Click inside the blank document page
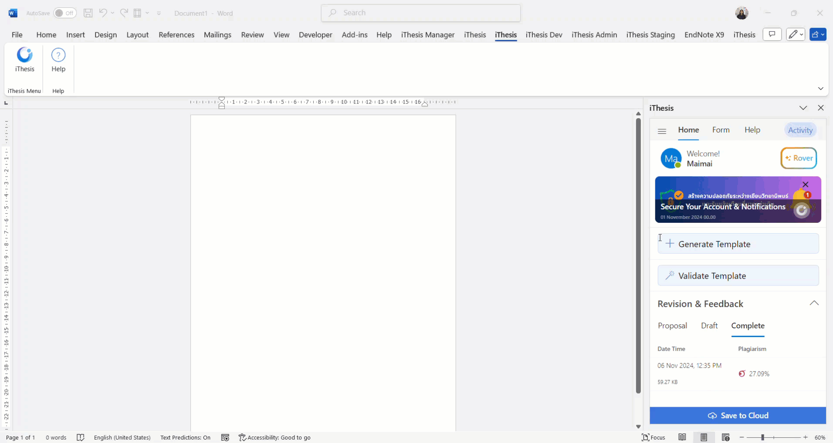 [x=323, y=273]
